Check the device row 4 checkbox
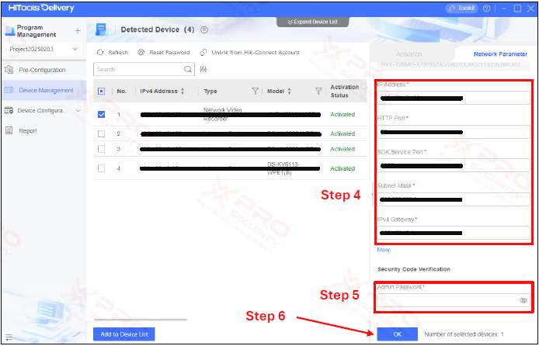This screenshot has width=539, height=346. coord(102,168)
